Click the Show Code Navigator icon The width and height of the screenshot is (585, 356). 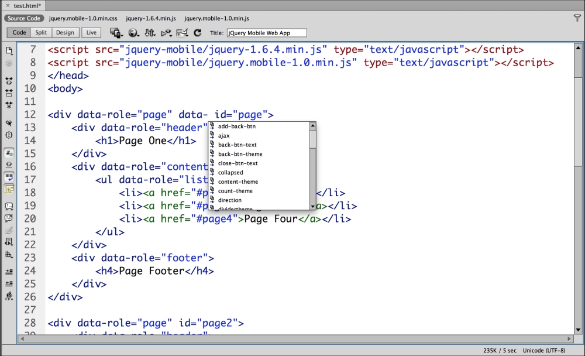(x=9, y=63)
